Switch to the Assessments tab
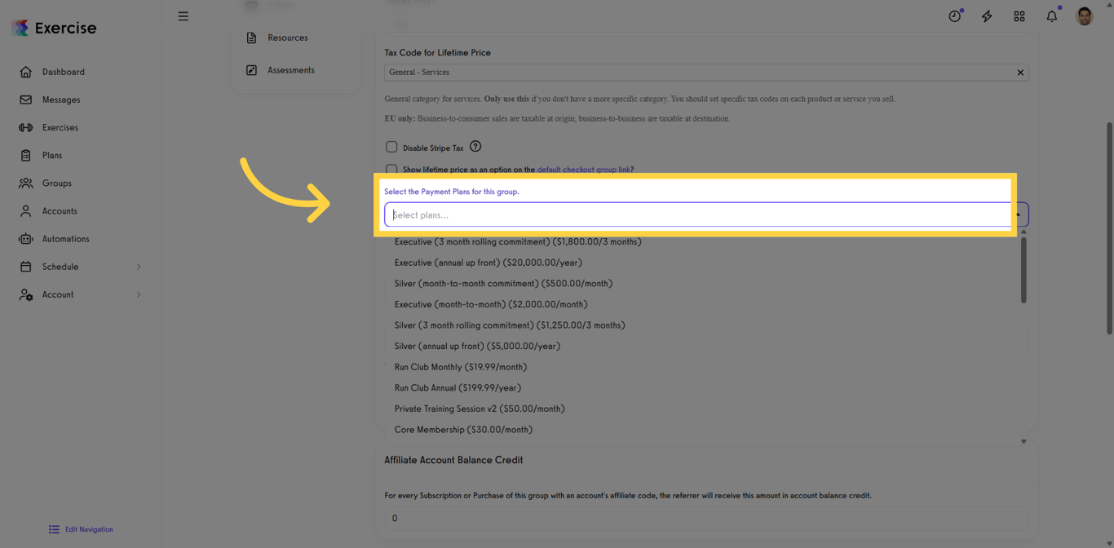The height and width of the screenshot is (548, 1114). tap(290, 70)
